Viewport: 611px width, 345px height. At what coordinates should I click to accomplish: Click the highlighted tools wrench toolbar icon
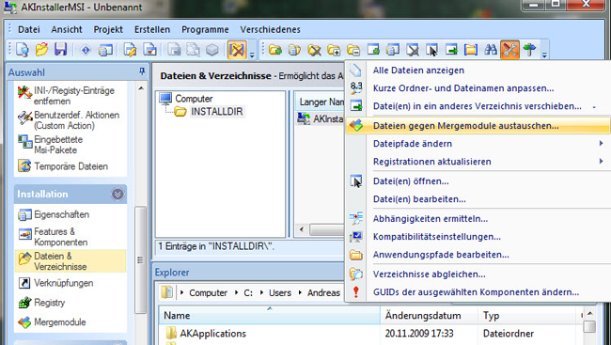(509, 50)
